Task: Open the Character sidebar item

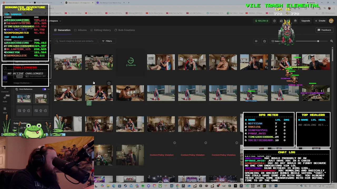Action: point(5,89)
